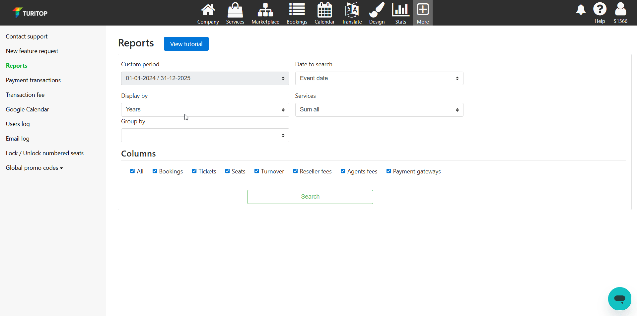
Task: Open the Payment transactions page
Action: [x=33, y=80]
